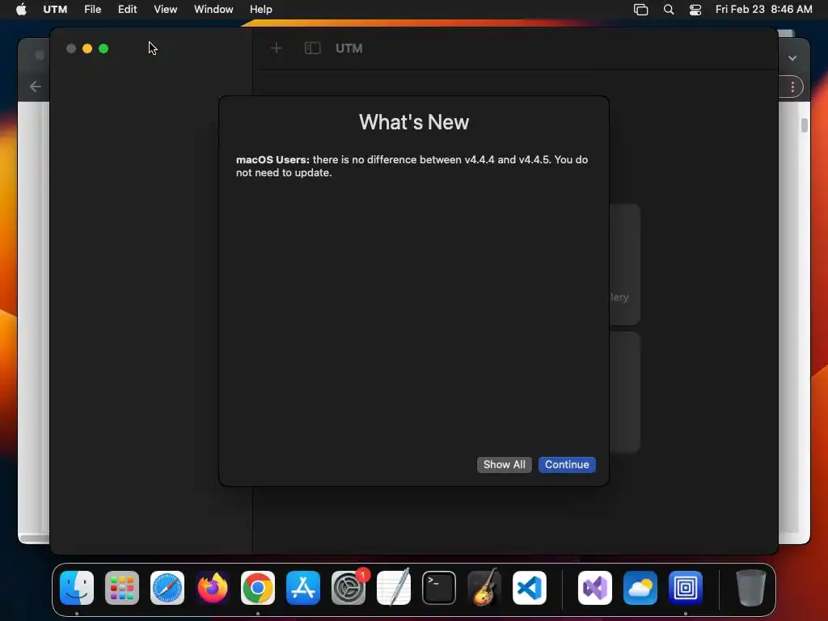Click the plus icon to create a VM
828x621 pixels.
pos(276,49)
